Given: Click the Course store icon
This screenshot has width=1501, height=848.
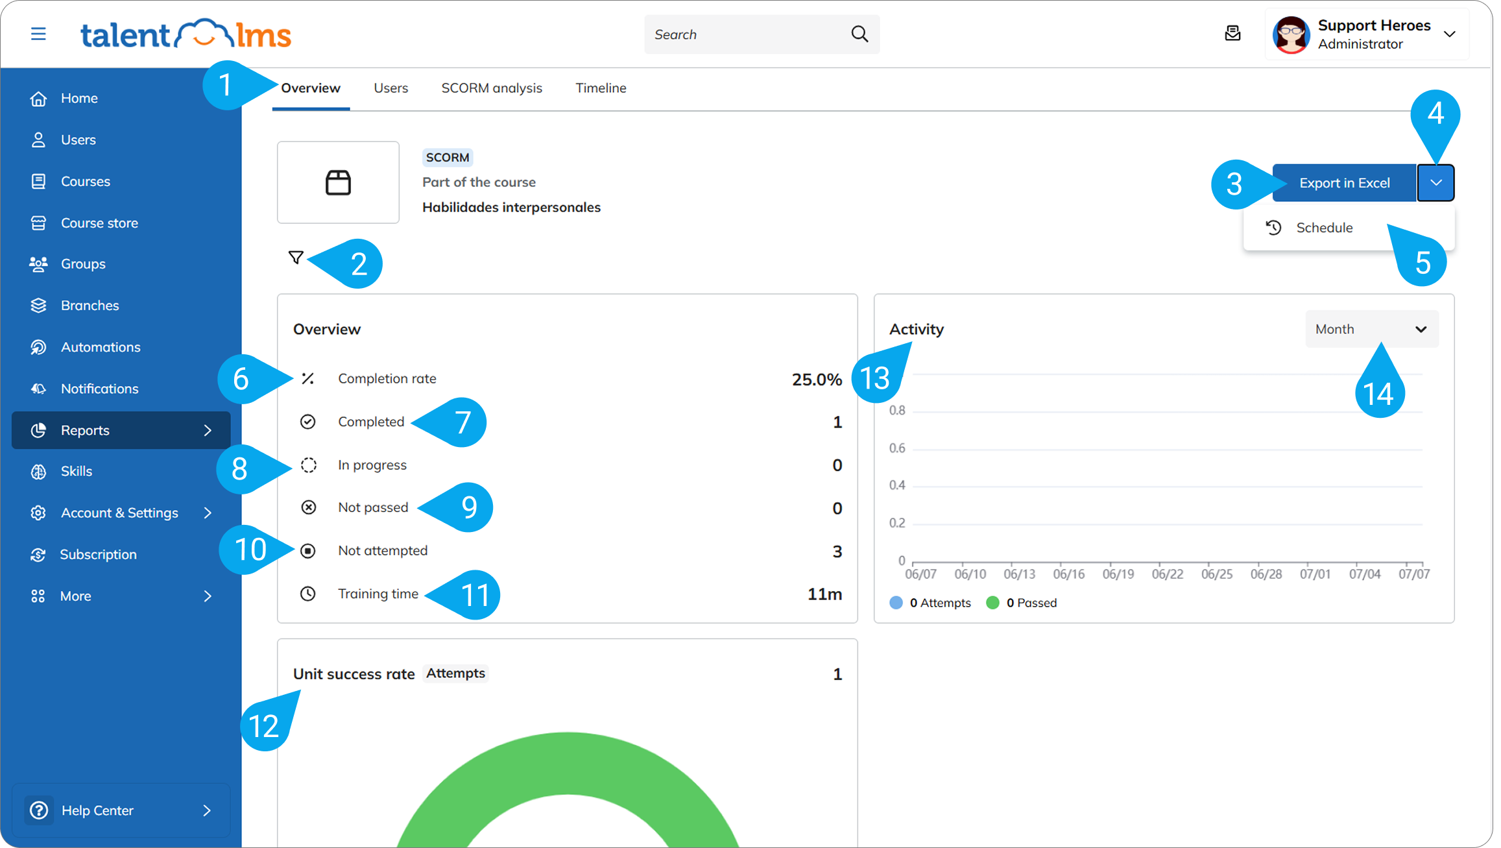Looking at the screenshot, I should click(x=38, y=223).
